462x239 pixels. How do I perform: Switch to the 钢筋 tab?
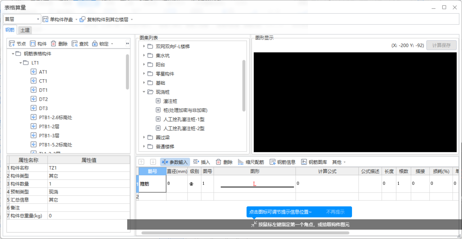10,30
